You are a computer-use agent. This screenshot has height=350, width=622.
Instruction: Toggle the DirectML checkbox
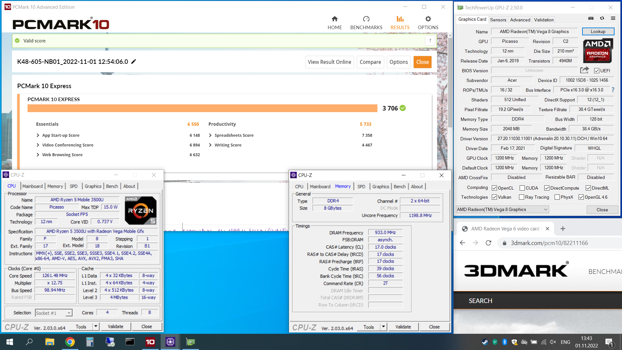[x=588, y=188]
